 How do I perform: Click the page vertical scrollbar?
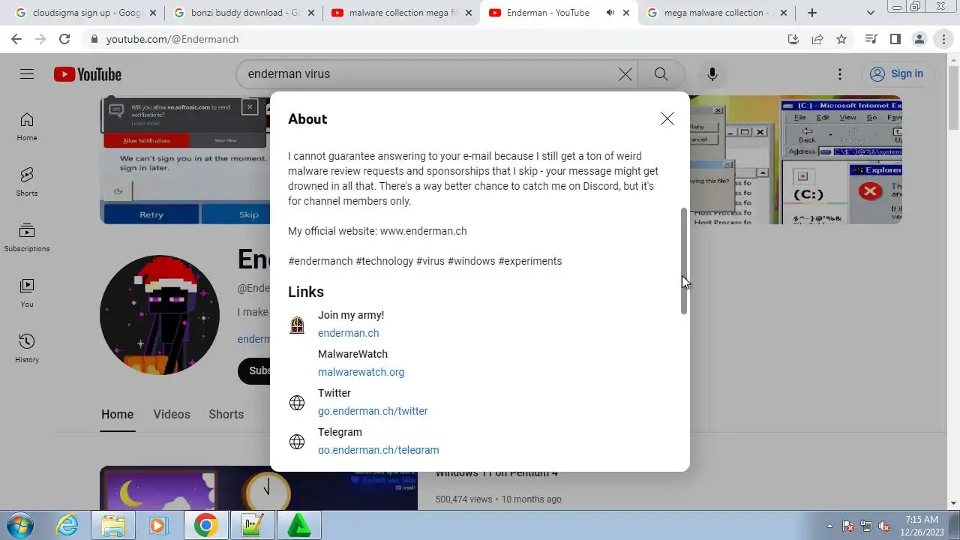(953, 97)
